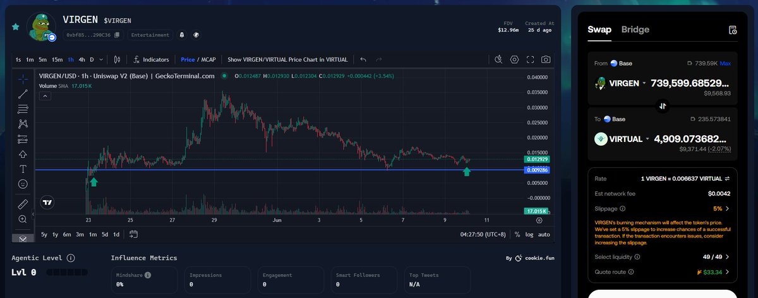Set chart range to 6m
Screen dimensions: 758x298
pos(67,234)
